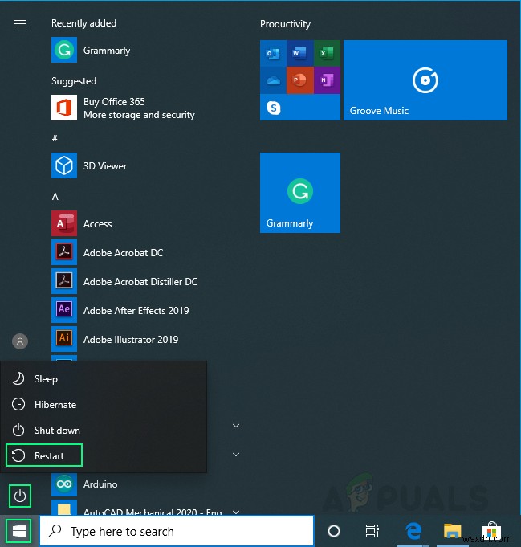The height and width of the screenshot is (547, 521).
Task: Choose Shut down in the power menu
Action: click(104, 431)
